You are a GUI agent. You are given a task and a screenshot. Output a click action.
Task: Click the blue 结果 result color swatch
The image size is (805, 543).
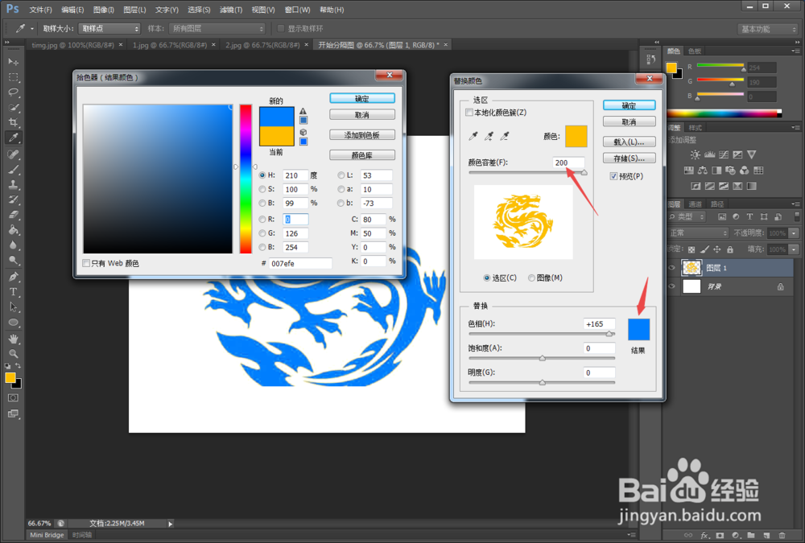tap(638, 330)
